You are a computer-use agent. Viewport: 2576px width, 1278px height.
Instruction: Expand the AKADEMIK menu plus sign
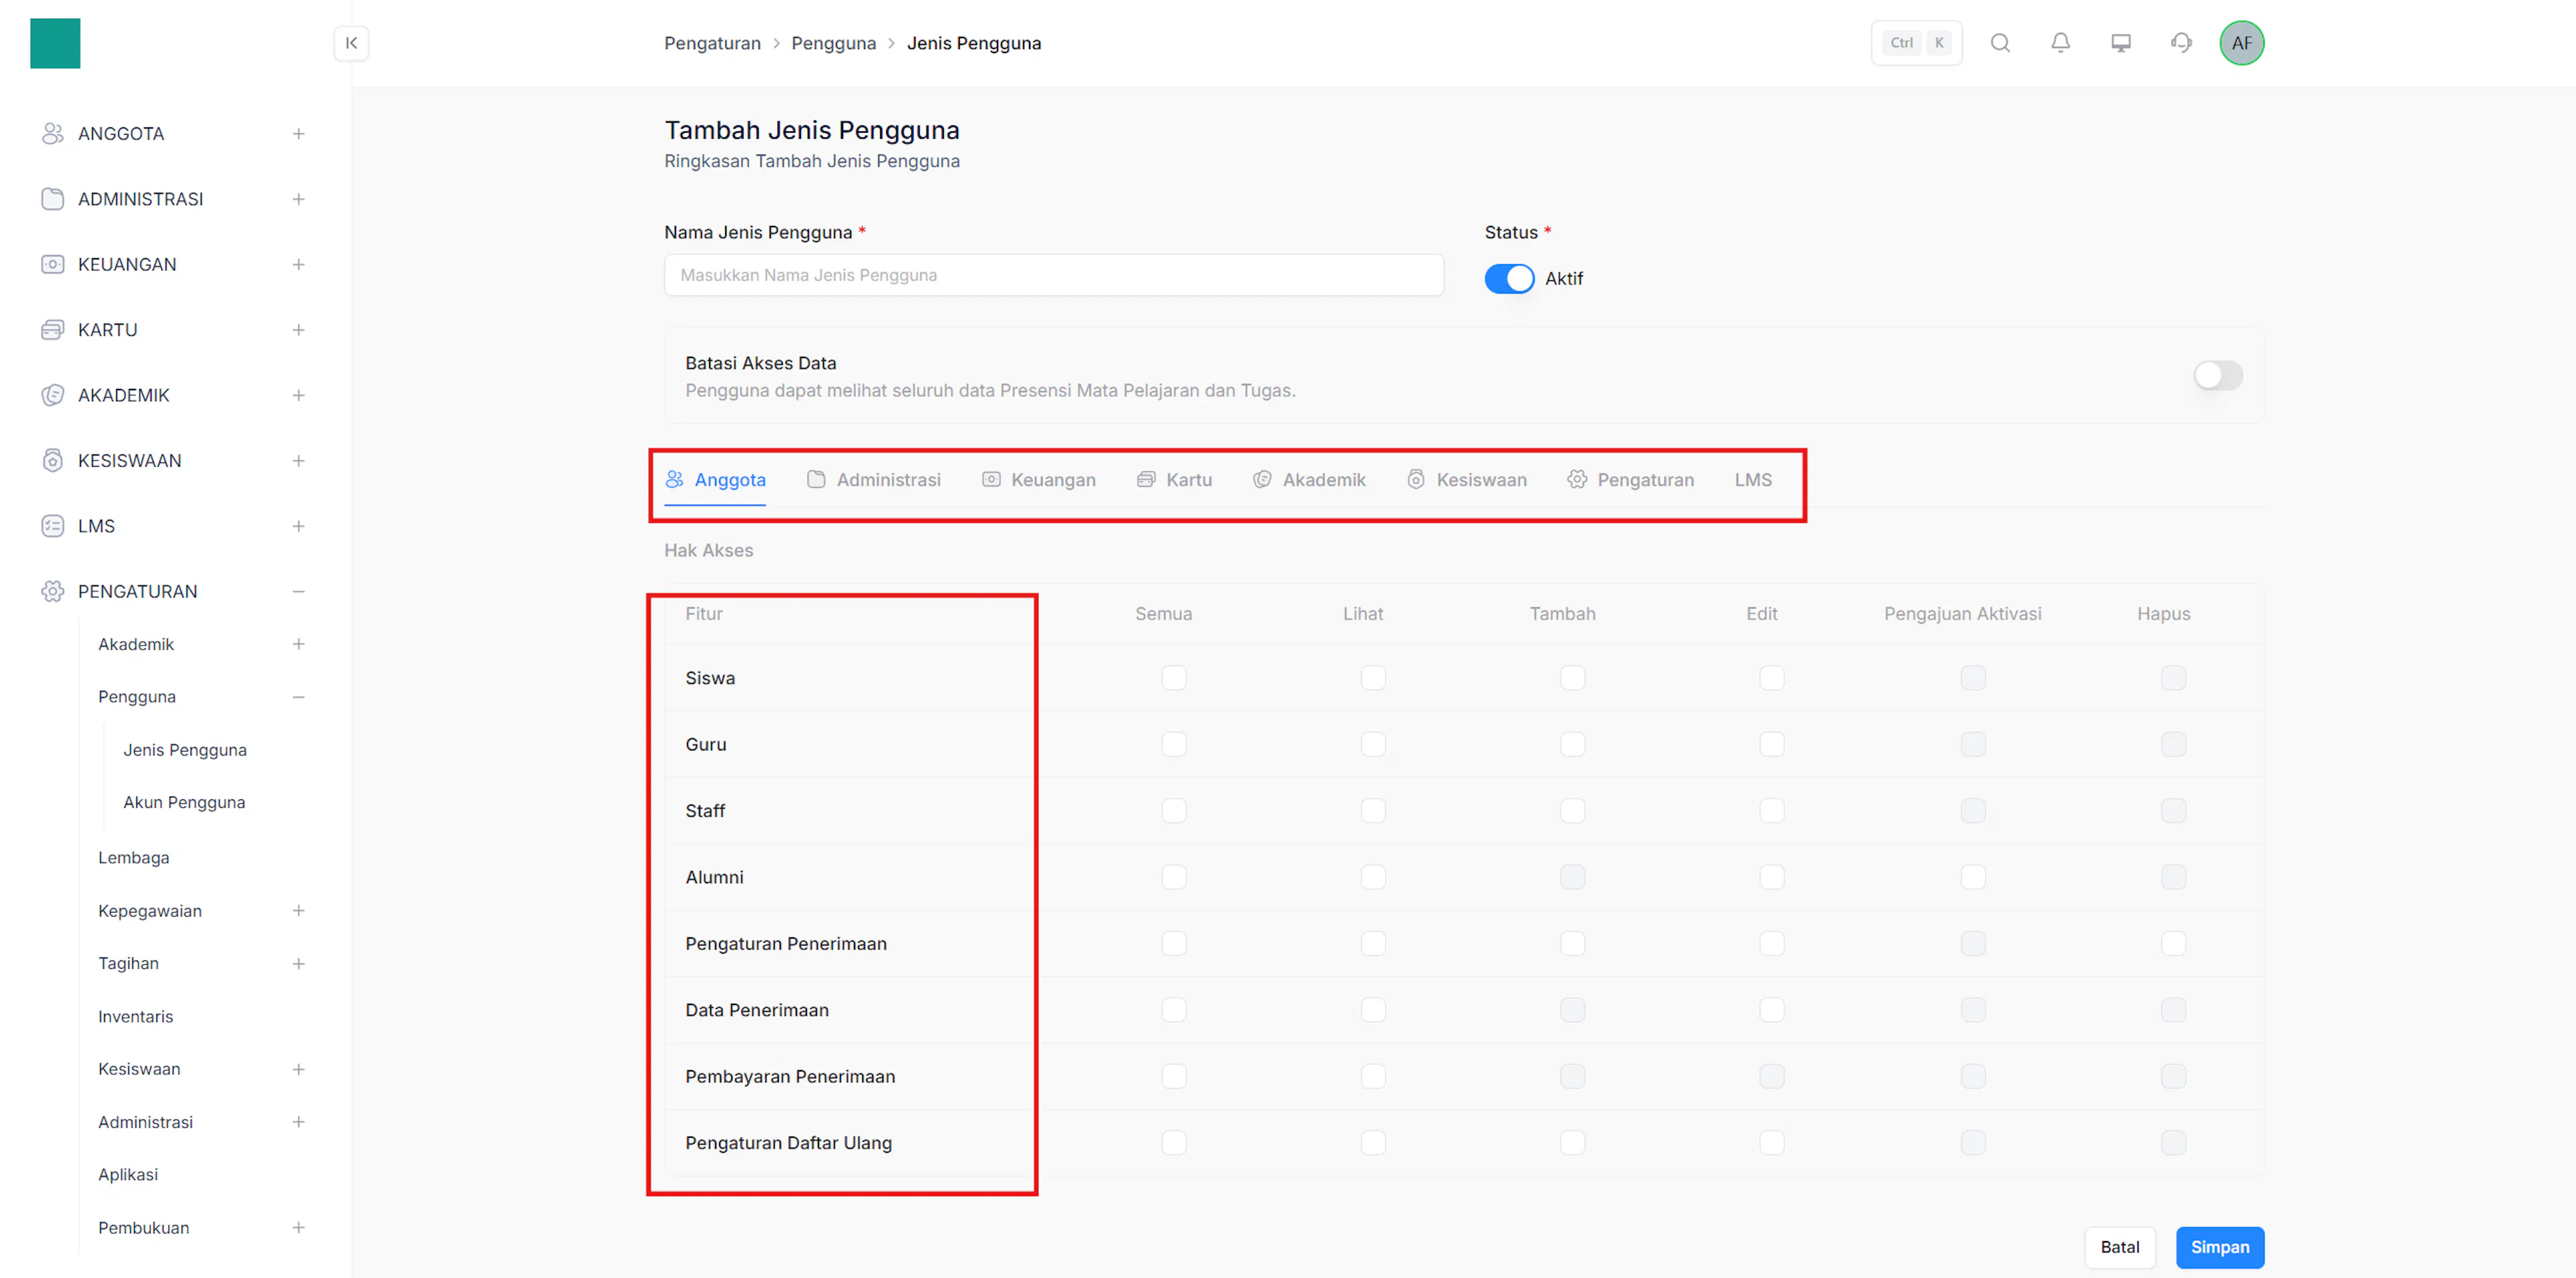298,395
